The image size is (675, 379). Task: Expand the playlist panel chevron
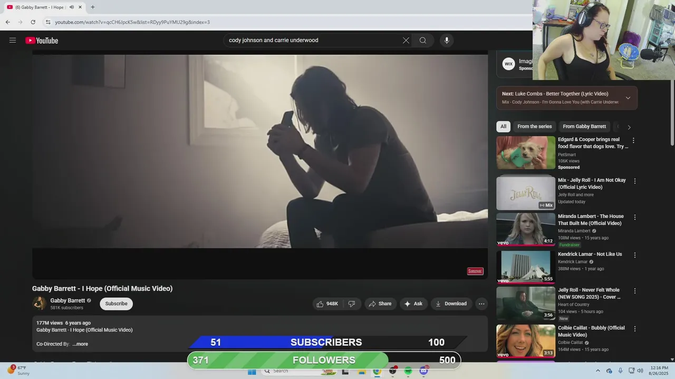point(628,98)
